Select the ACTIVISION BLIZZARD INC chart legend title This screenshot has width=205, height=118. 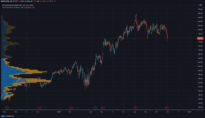18,5
